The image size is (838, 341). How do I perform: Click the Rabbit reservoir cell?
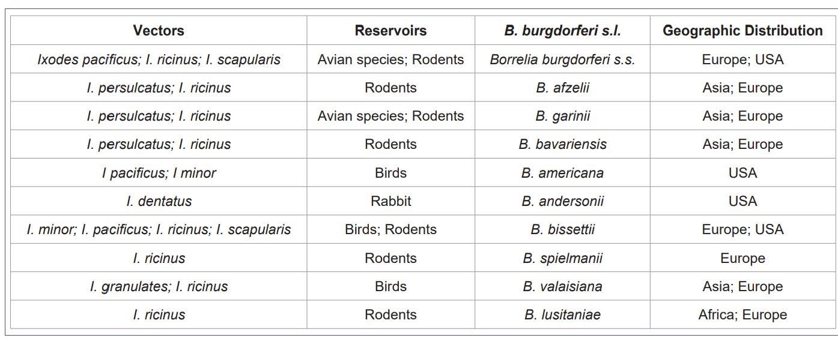[x=390, y=201]
